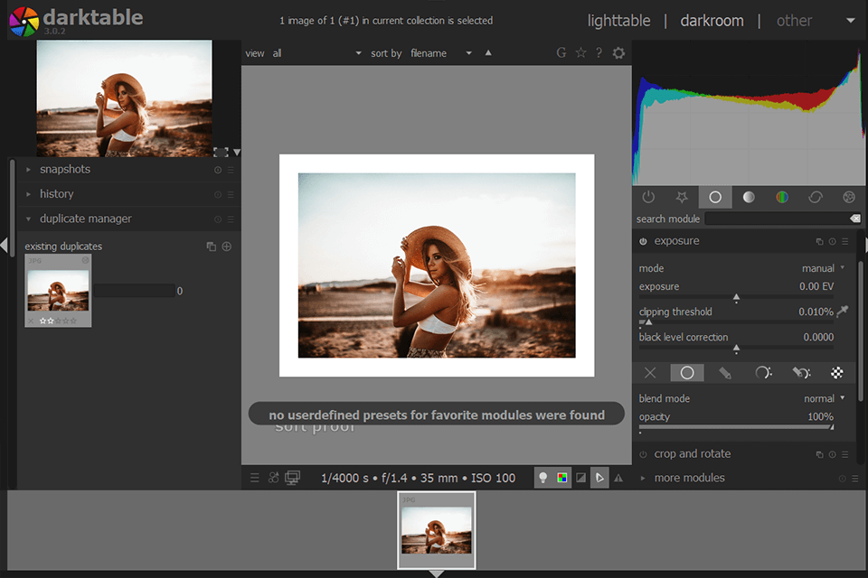Open the favorite modules group
The height and width of the screenshot is (578, 868).
pos(682,197)
